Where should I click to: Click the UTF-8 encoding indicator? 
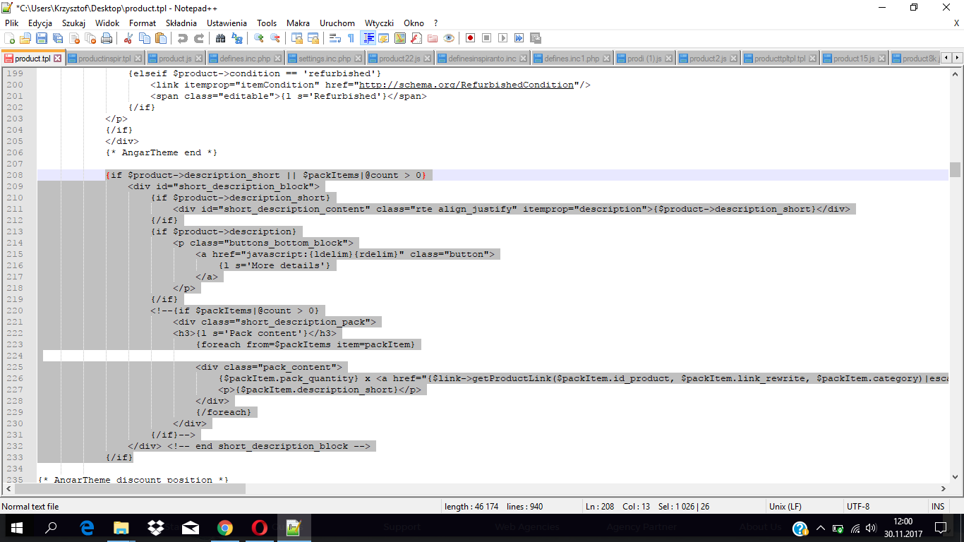(858, 507)
